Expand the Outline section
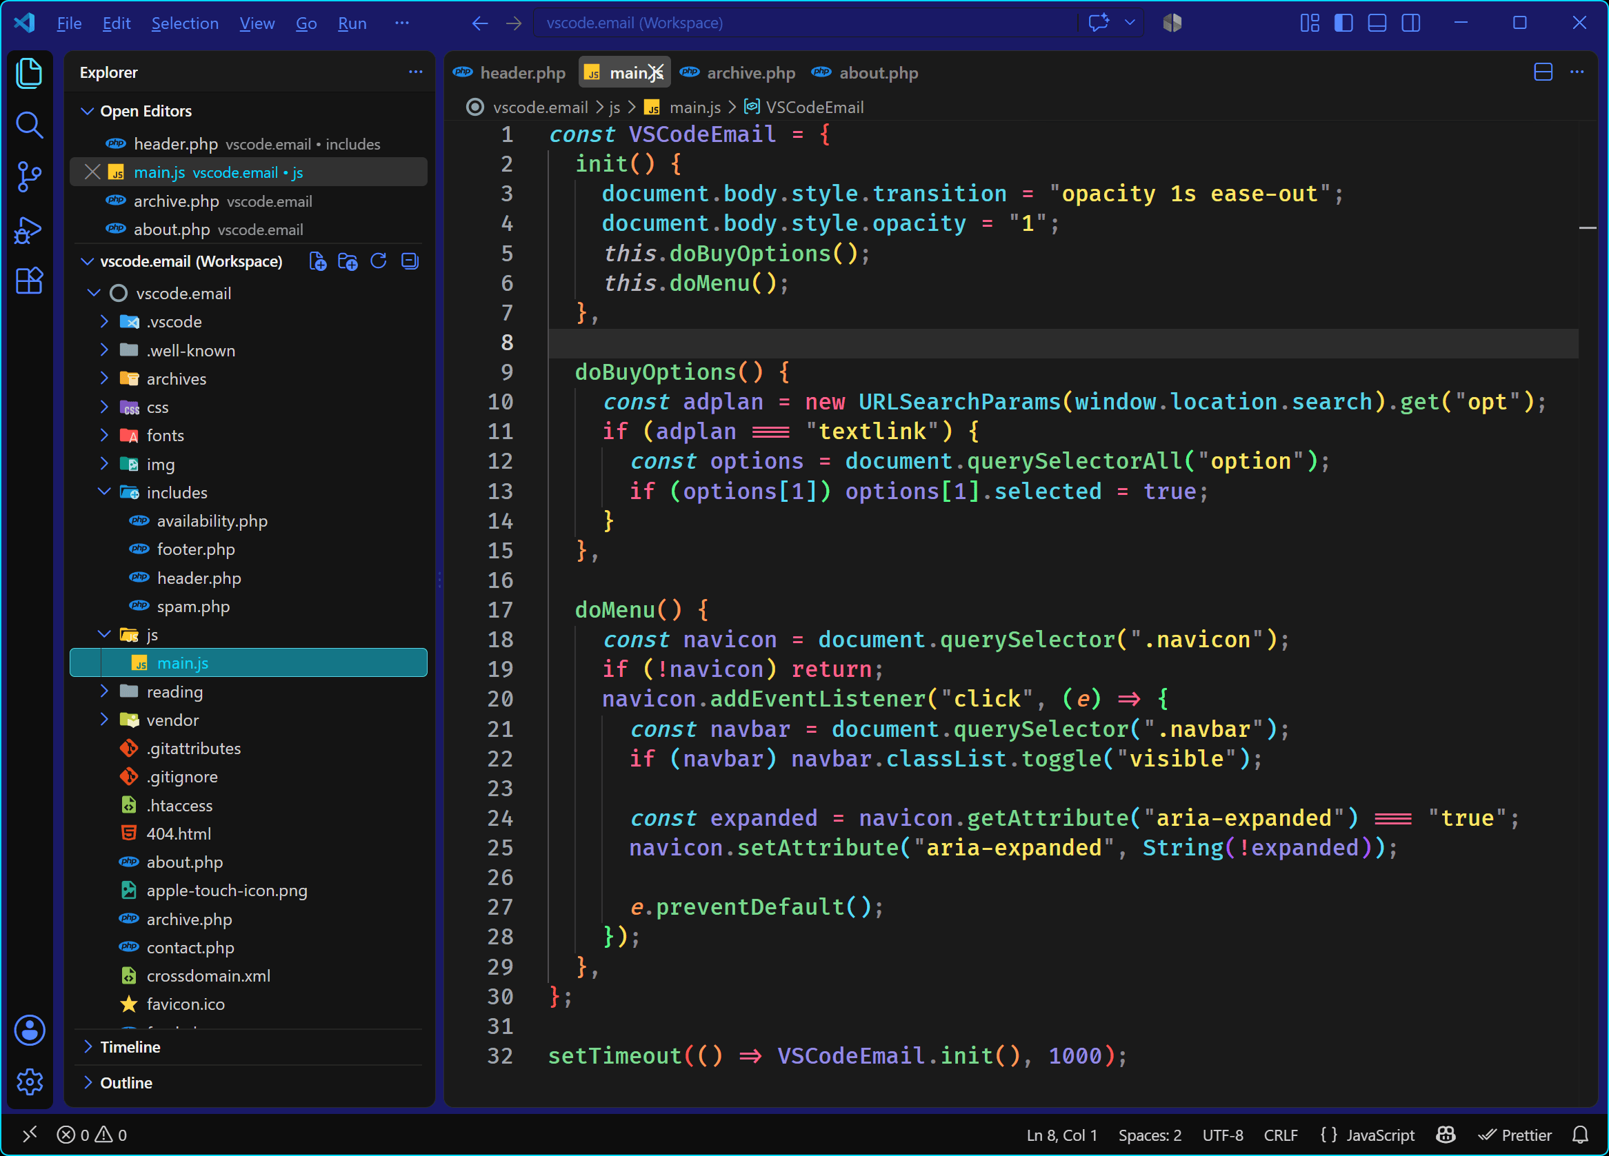1609x1156 pixels. click(x=88, y=1082)
